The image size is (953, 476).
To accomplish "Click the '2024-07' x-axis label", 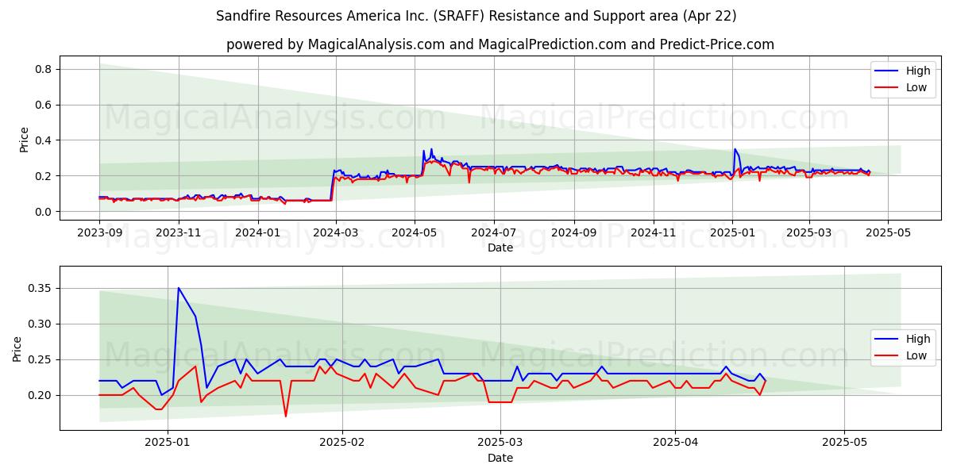I will [493, 234].
